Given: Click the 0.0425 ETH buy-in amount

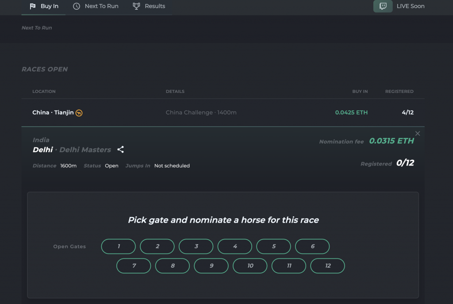Looking at the screenshot, I should tap(351, 112).
